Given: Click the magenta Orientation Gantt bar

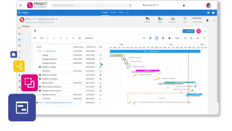Looking at the screenshot, I should point(147,70).
